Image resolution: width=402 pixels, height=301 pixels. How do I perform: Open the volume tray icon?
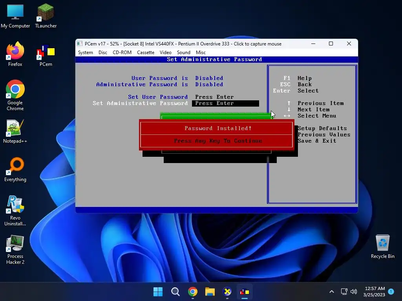tap(354, 292)
